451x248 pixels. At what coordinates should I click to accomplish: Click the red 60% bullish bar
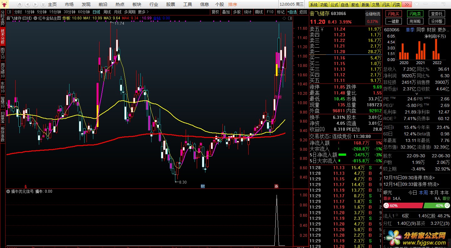pos(403,205)
